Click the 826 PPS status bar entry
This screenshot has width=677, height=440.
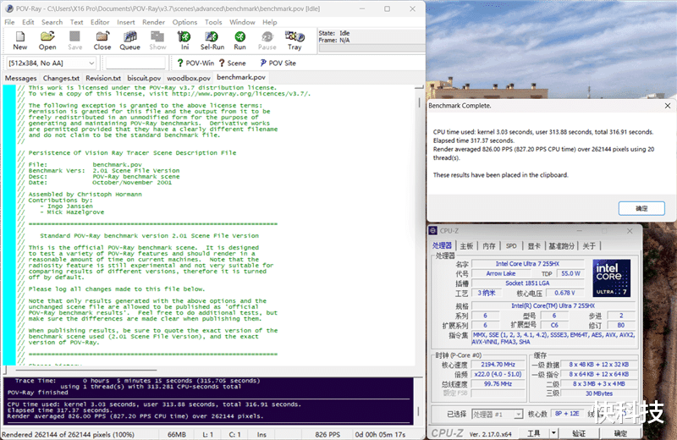tap(327, 434)
